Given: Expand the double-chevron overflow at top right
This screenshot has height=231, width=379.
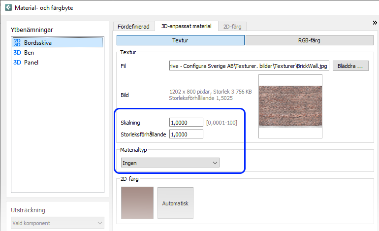Looking at the screenshot, I should pos(375,23).
